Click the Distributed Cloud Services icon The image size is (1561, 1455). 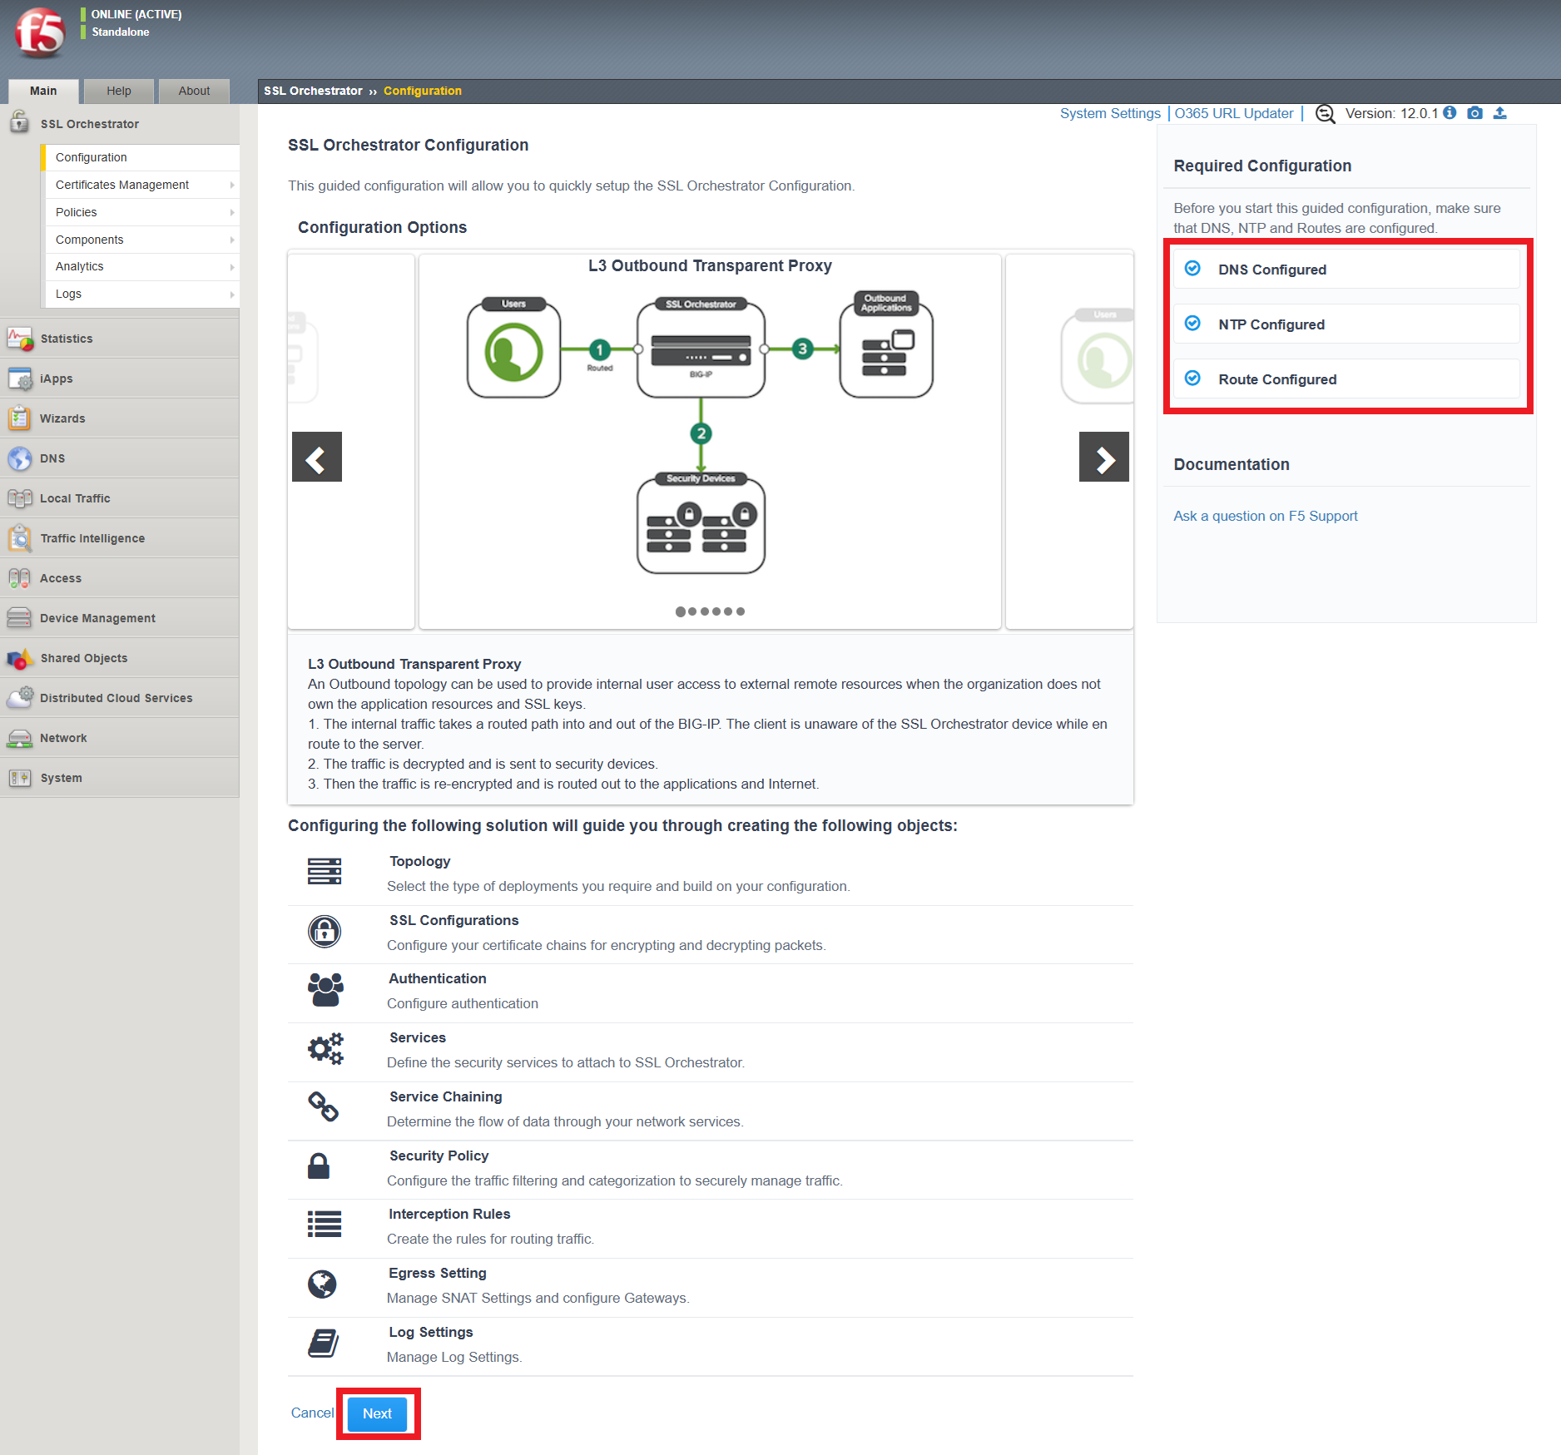click(x=20, y=698)
